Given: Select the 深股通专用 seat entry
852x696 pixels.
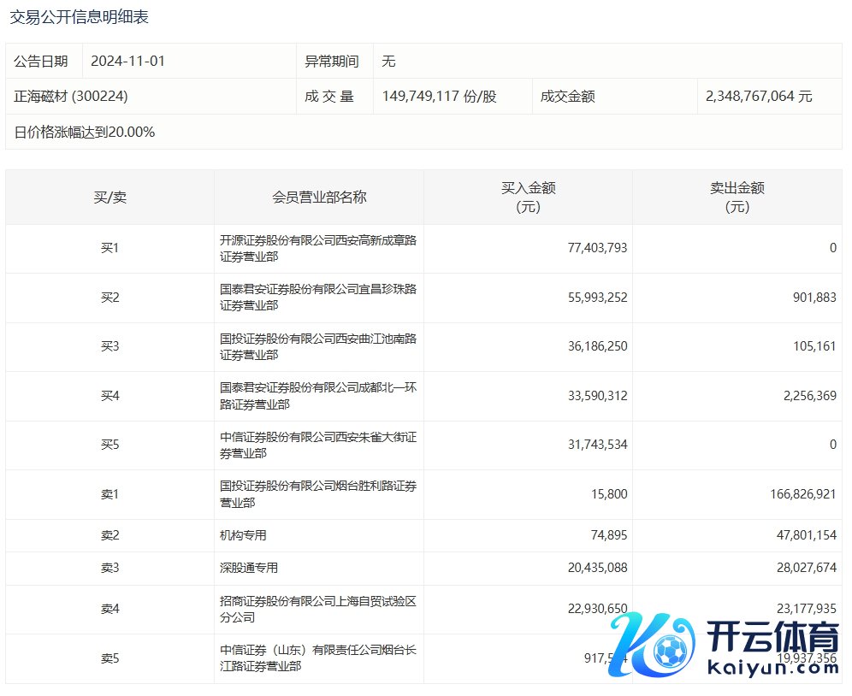Looking at the screenshot, I should pos(249,568).
